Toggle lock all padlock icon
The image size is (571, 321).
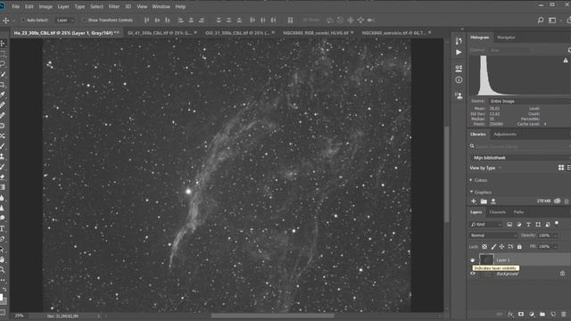click(519, 247)
